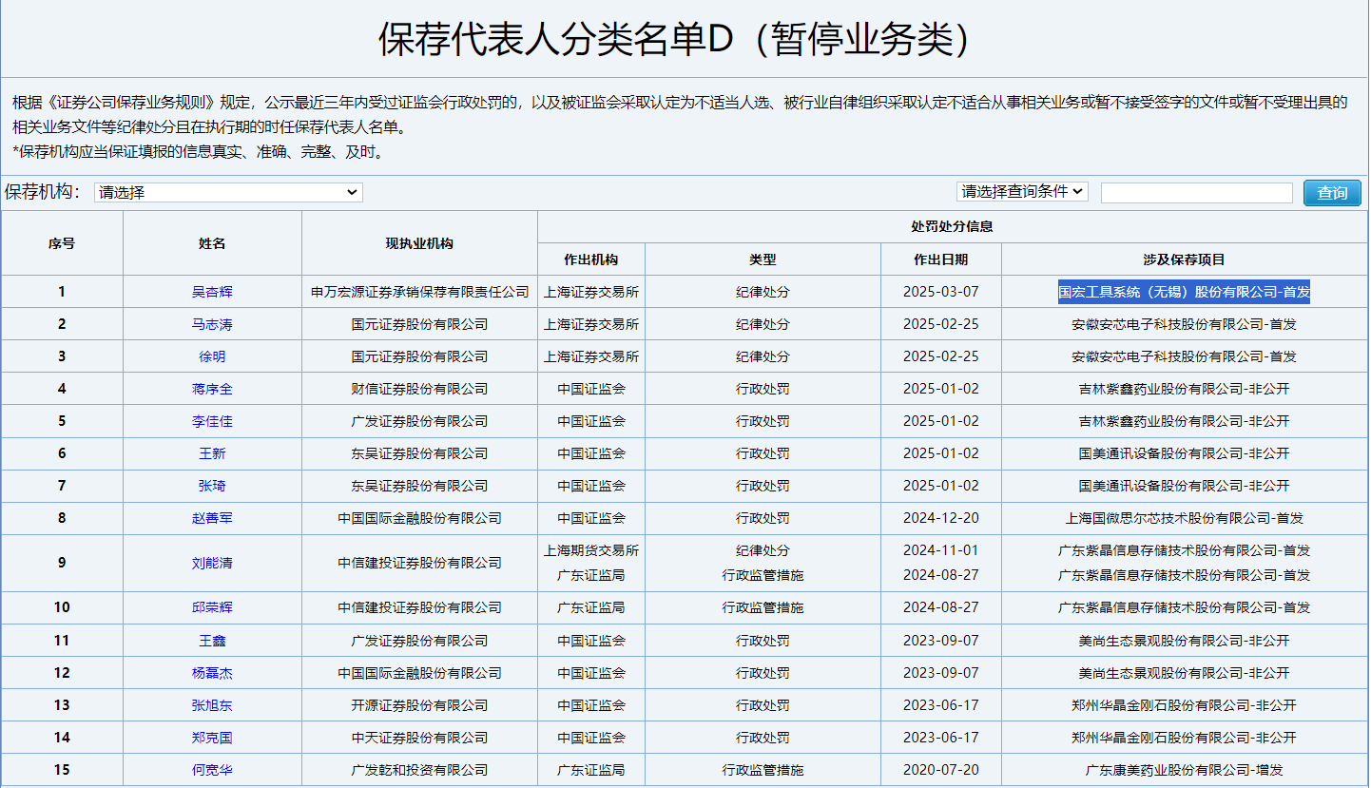Click 序号 column header
The image size is (1371, 788).
coord(62,243)
